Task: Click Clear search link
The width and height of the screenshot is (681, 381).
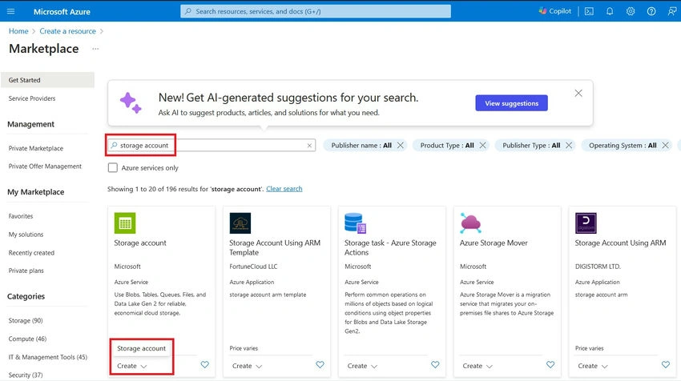Action: (284, 189)
